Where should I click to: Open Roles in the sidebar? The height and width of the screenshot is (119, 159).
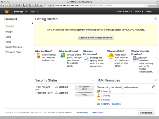8,42
